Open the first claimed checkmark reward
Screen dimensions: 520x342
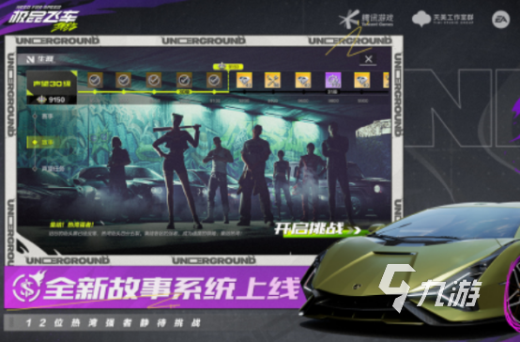coord(95,80)
